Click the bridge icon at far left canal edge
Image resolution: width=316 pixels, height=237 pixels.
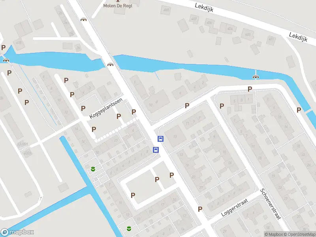click(6, 60)
